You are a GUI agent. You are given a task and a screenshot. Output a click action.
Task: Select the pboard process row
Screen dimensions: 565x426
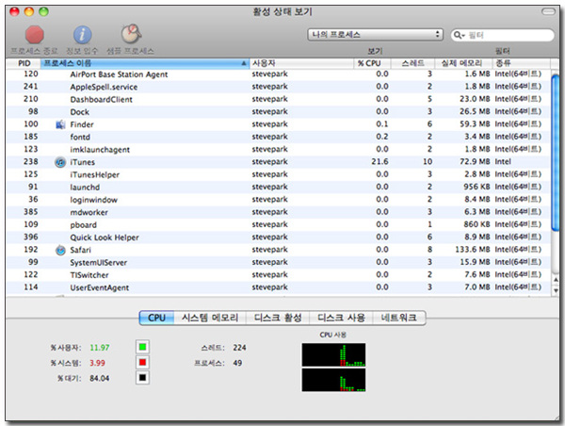point(278,224)
